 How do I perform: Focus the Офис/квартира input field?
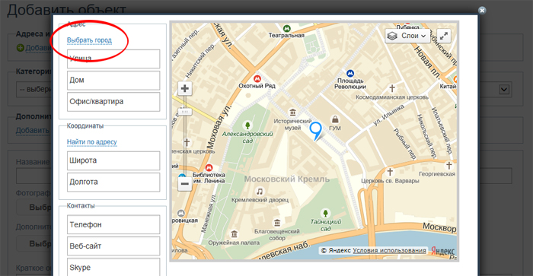pyautogui.click(x=113, y=102)
